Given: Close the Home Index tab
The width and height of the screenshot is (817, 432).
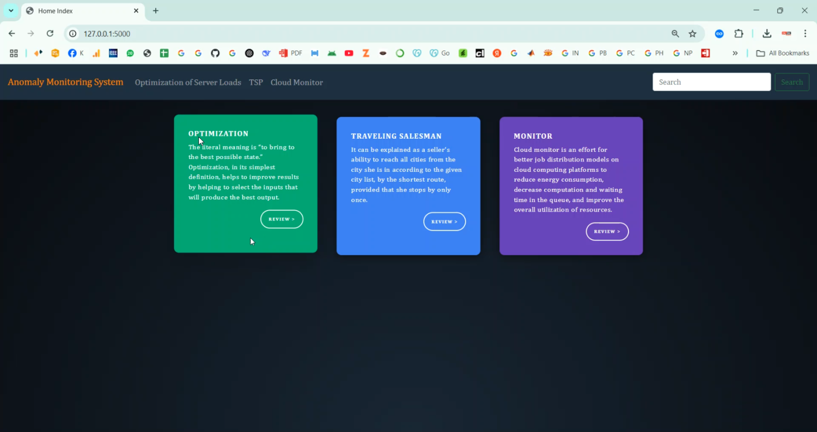Looking at the screenshot, I should (x=136, y=11).
